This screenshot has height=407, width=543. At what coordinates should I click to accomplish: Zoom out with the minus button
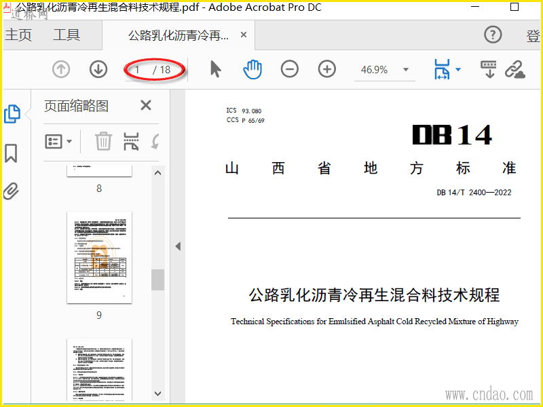coord(290,69)
